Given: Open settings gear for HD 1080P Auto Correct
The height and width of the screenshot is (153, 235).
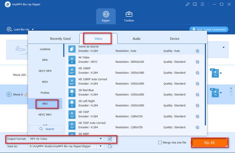Looking at the screenshot, I should coord(197,84).
